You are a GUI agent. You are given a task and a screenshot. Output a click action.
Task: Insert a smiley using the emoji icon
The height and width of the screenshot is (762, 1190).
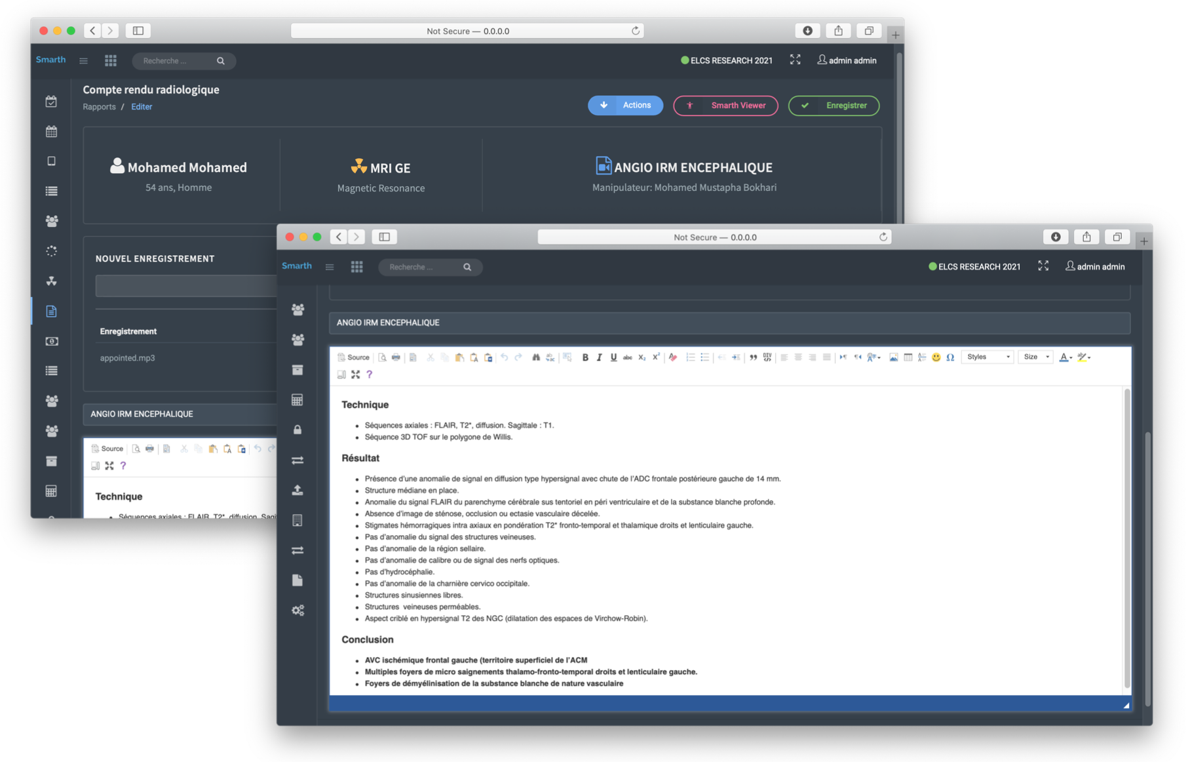936,357
